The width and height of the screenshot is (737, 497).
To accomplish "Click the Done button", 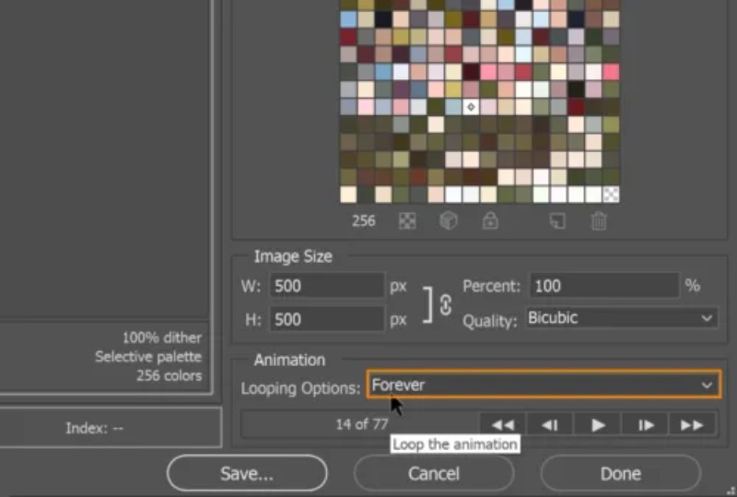I will pos(620,473).
